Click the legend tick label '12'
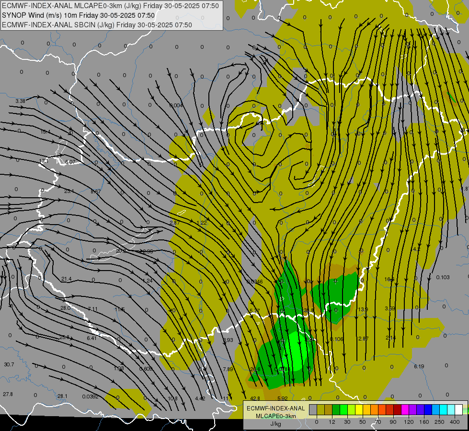Screen dimensions: 469x431 332,422
